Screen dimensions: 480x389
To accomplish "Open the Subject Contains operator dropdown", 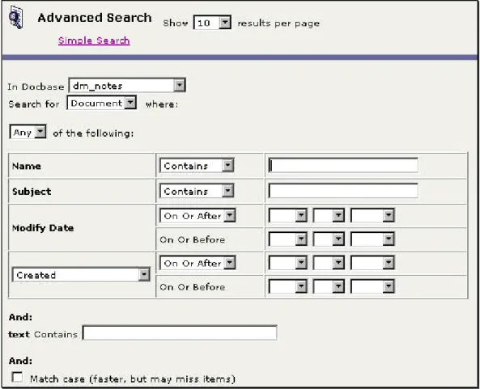I will [197, 191].
